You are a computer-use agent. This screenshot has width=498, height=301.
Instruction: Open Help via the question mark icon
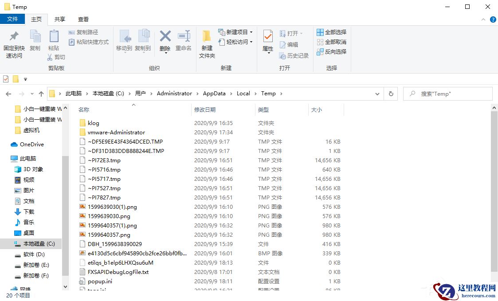tap(493, 19)
